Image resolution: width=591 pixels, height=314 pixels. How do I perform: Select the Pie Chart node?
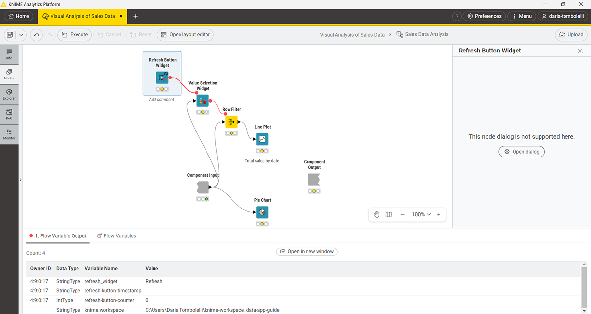(262, 212)
